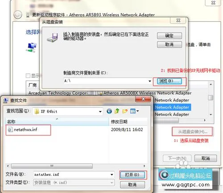Click OK button in Install From Disk
Image resolution: width=223 pixels, height=193 pixels.
[x=169, y=36]
